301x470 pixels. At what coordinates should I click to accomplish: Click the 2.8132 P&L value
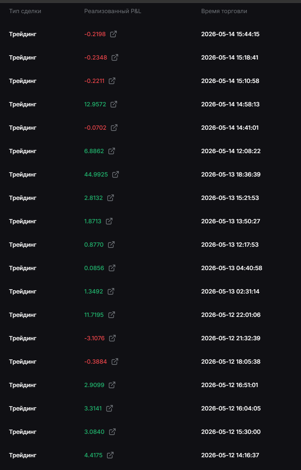(94, 198)
